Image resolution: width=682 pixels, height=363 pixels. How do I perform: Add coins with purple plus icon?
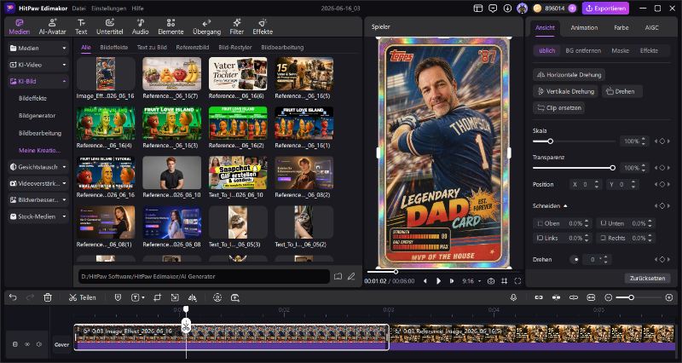572,8
